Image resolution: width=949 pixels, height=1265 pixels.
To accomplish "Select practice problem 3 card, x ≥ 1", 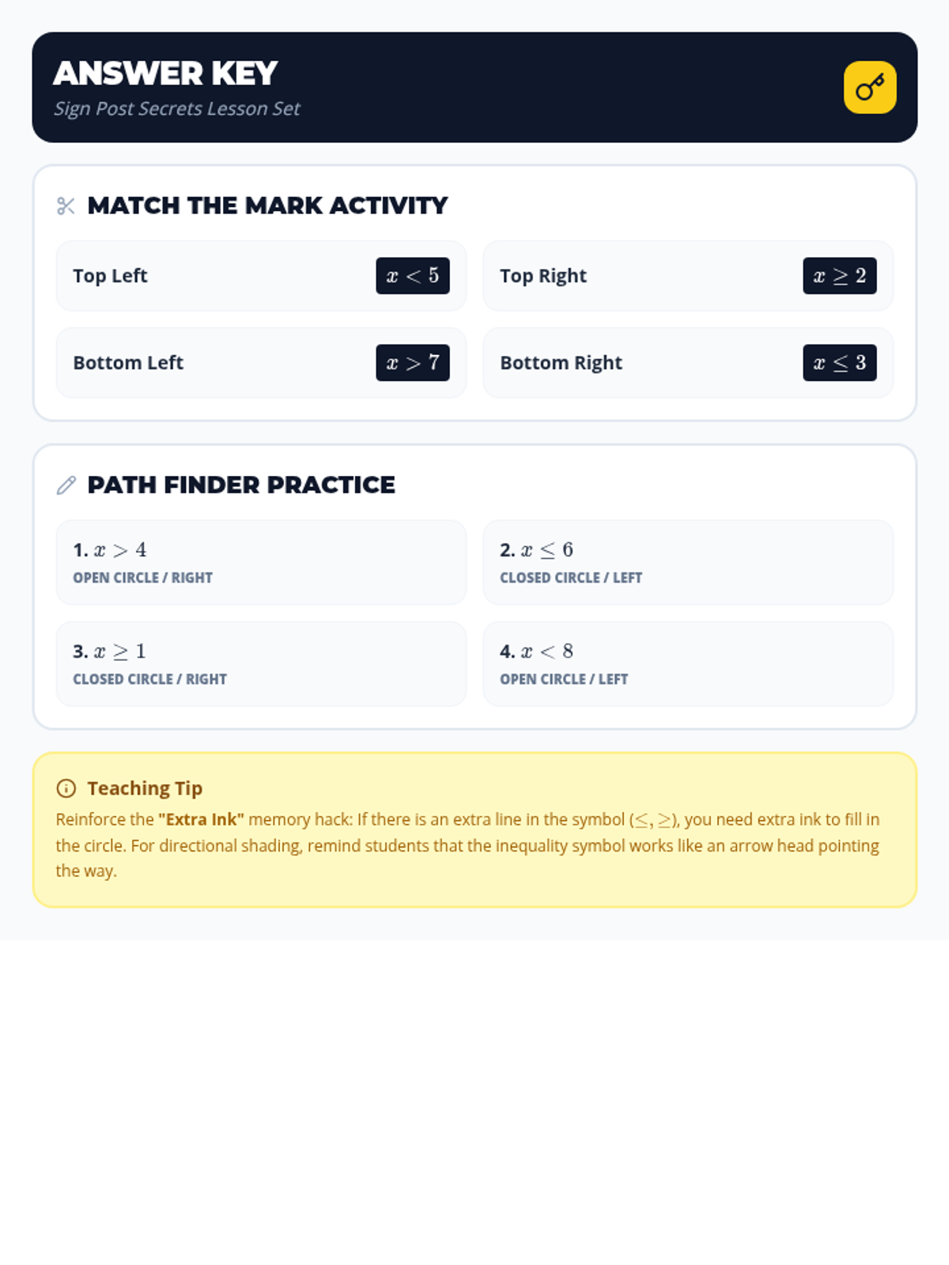I will pyautogui.click(x=261, y=663).
